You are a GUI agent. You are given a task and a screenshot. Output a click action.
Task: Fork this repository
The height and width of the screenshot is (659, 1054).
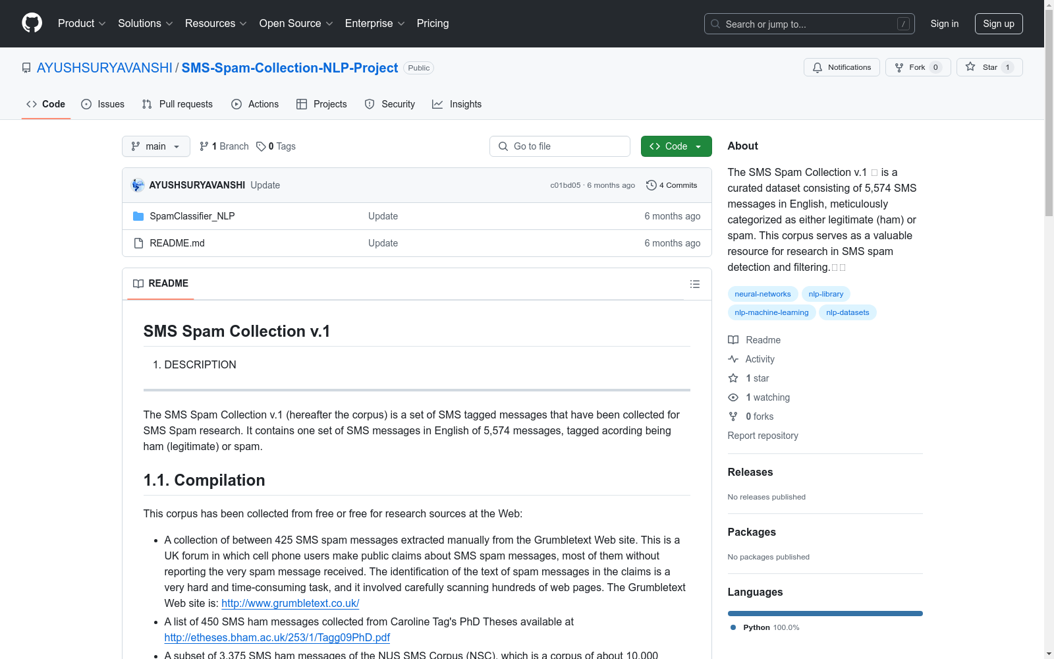pyautogui.click(x=918, y=67)
